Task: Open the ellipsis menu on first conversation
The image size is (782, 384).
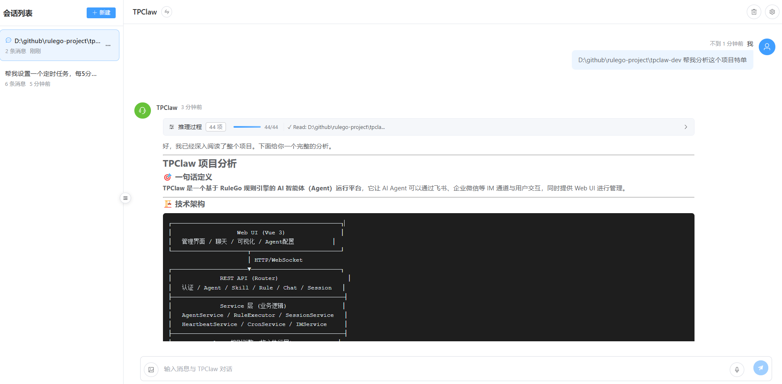Action: click(108, 45)
